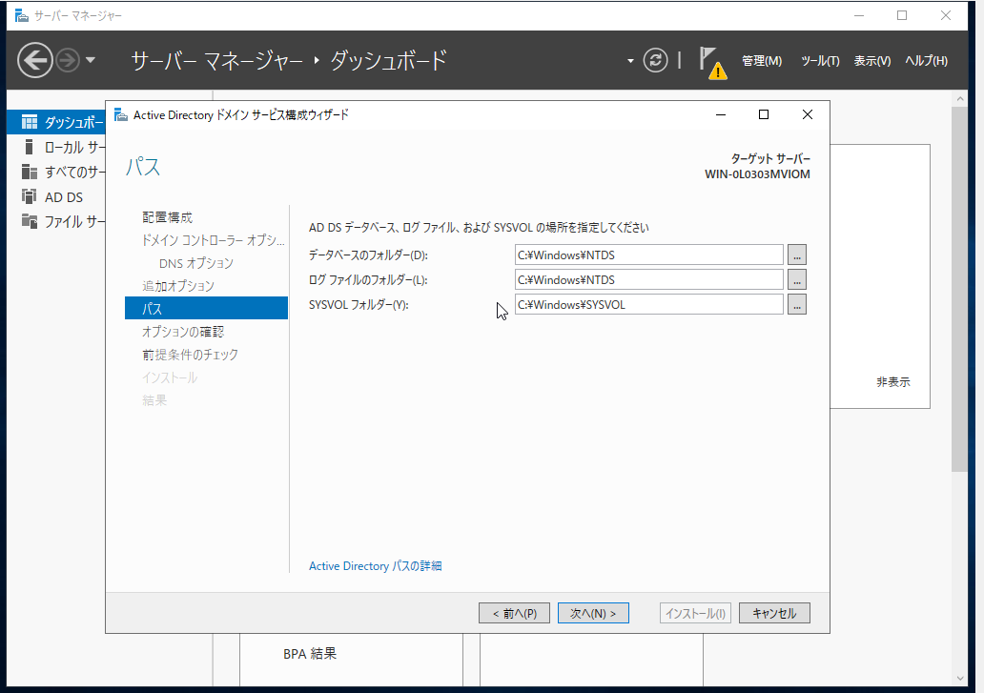Click the log files folder path field
Screen dimensions: 984x693
pos(649,279)
